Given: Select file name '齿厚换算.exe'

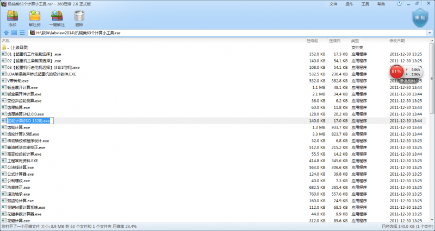Looking at the screenshot, I should (x=18, y=107).
